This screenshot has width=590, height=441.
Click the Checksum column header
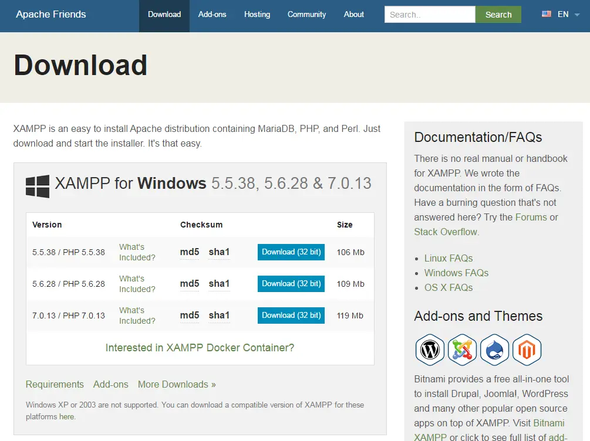201,225
